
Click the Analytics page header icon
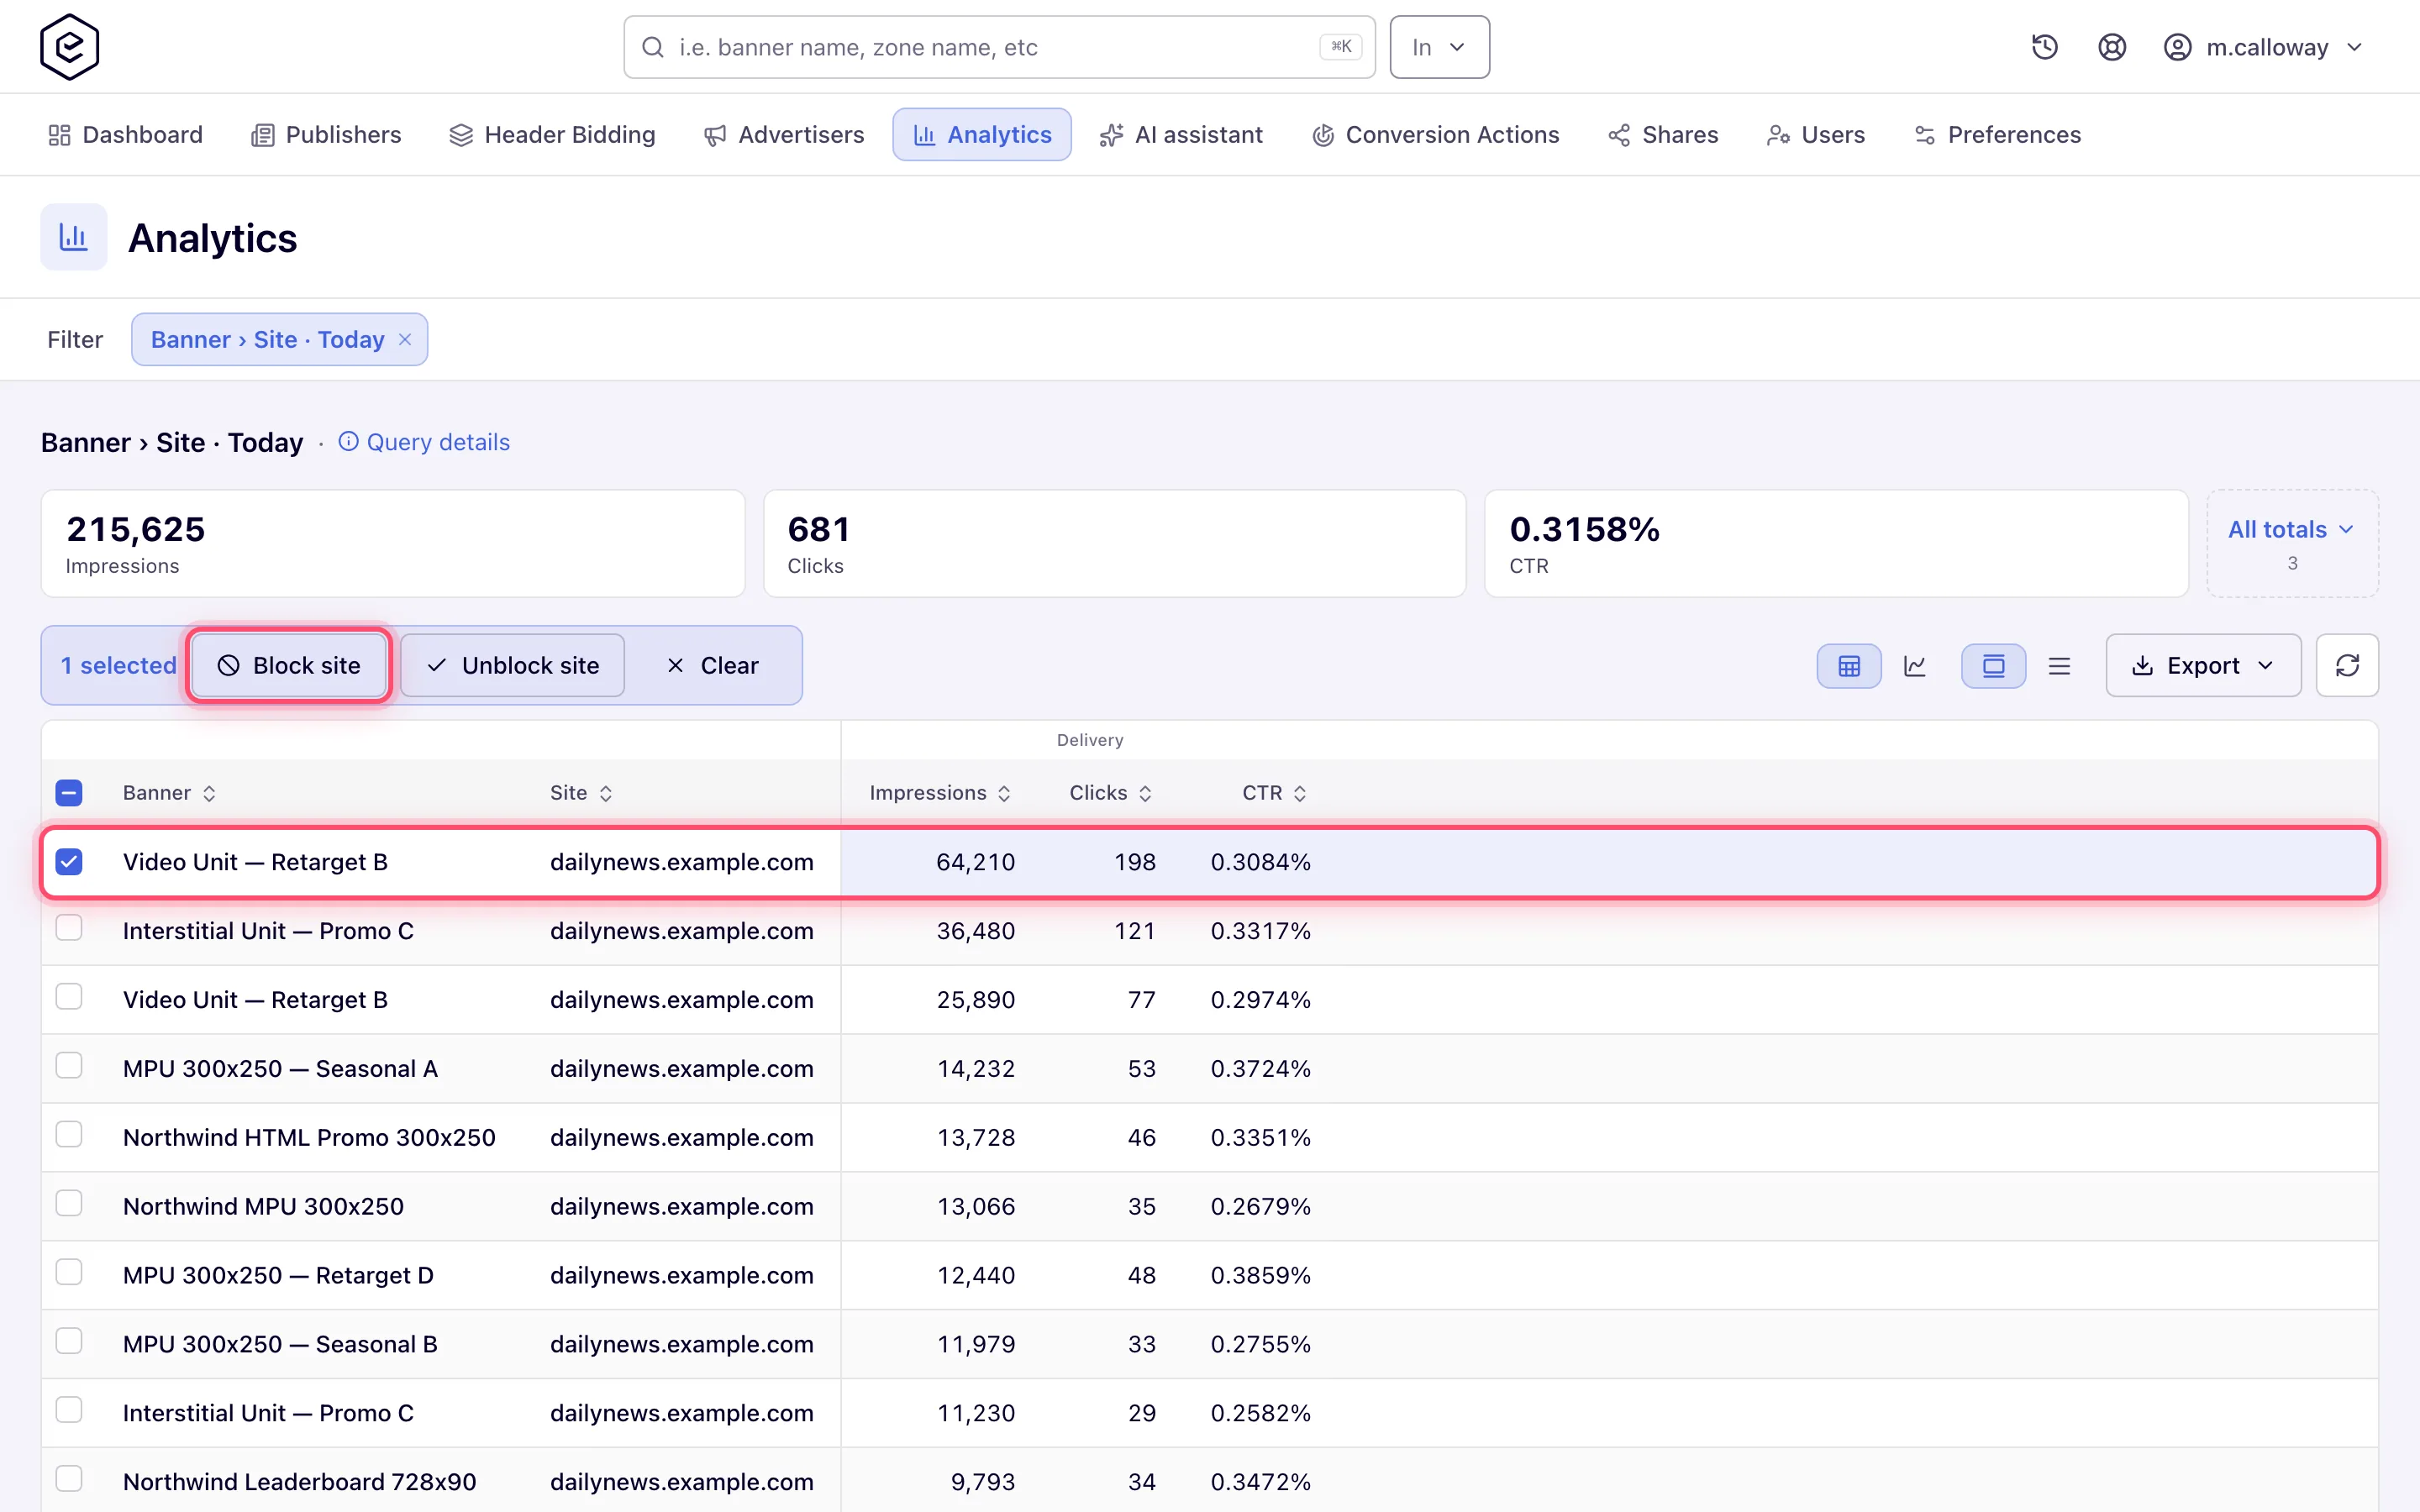pos(74,237)
